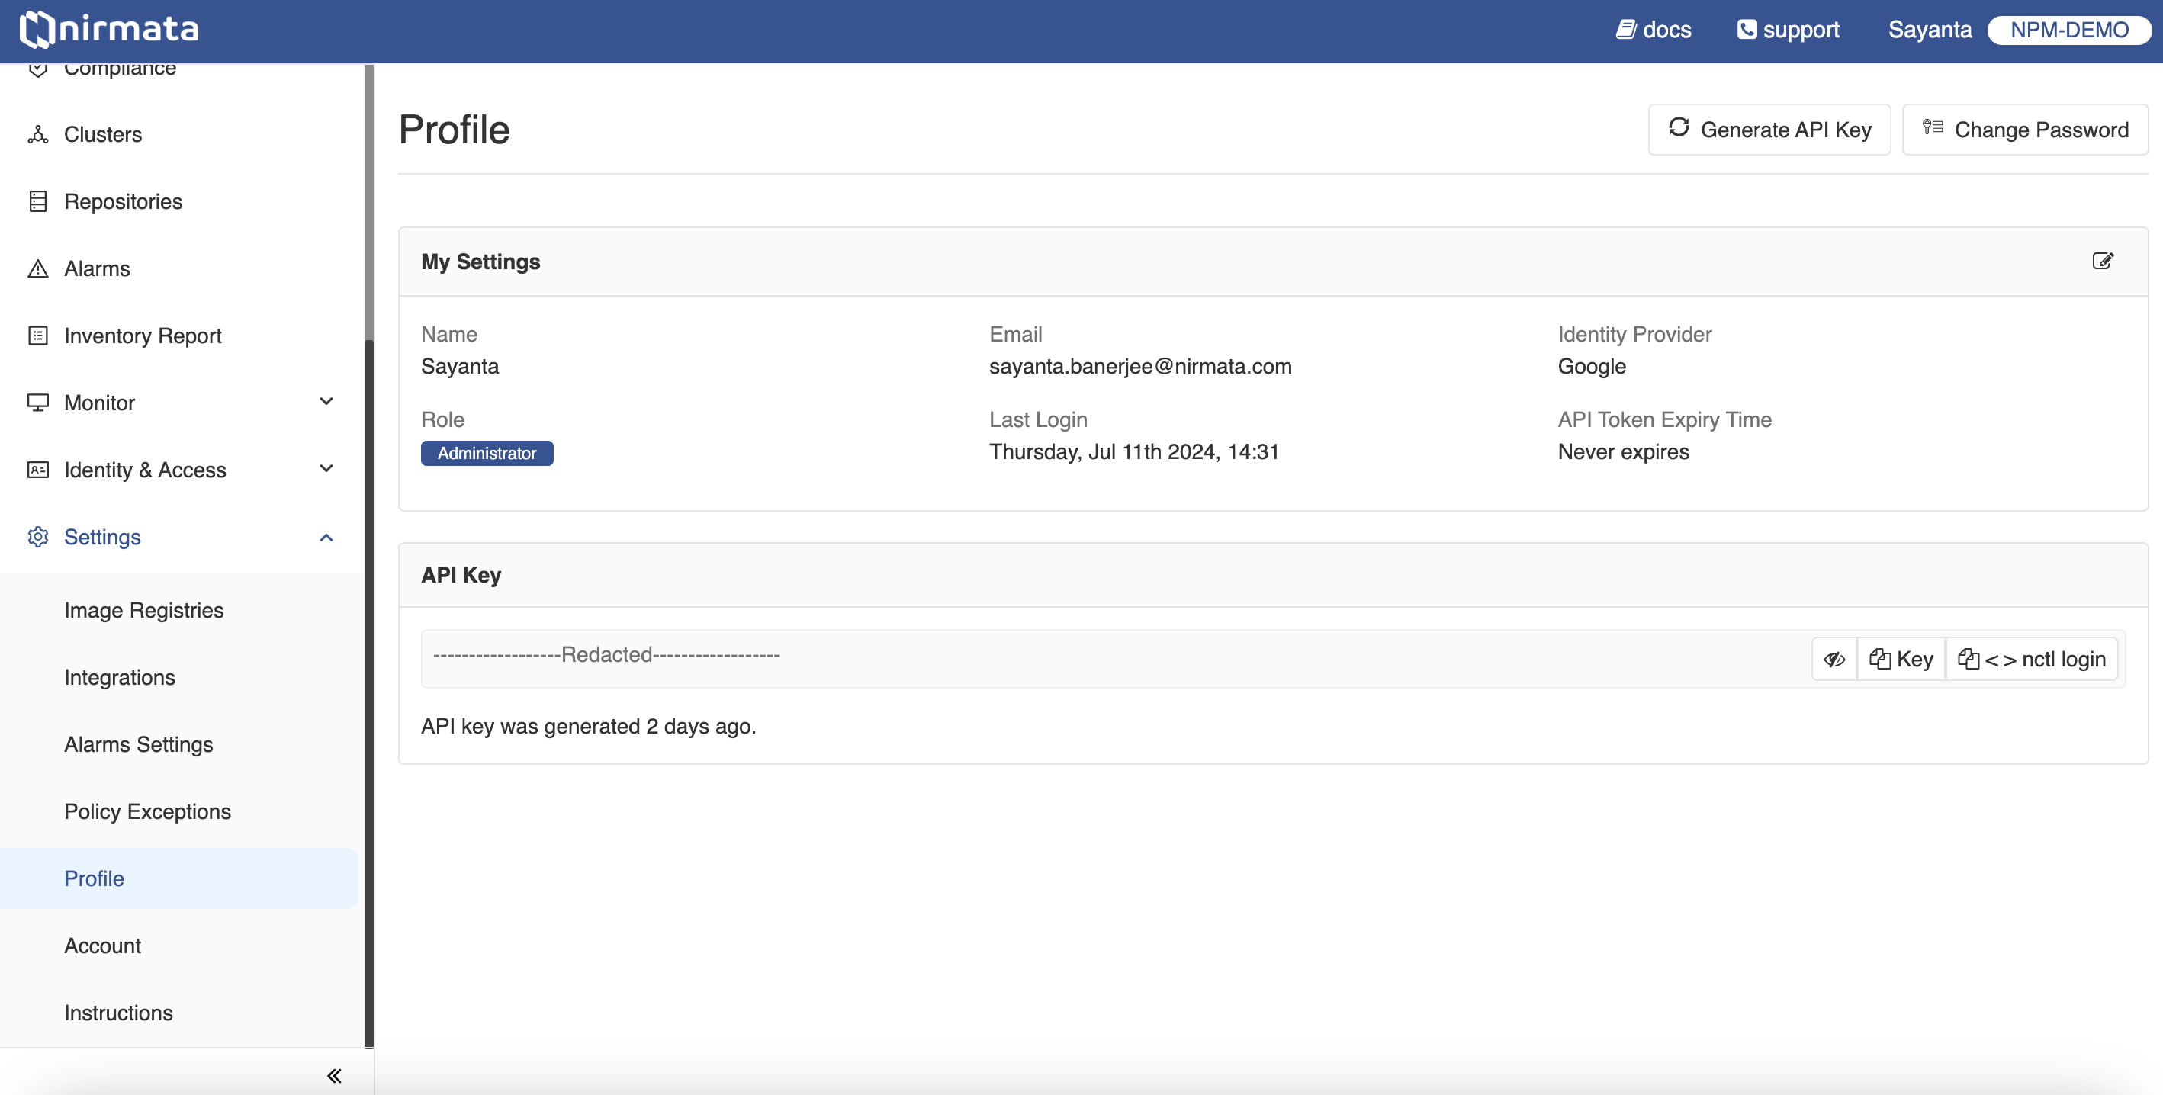Open the docs book icon

[1627, 30]
